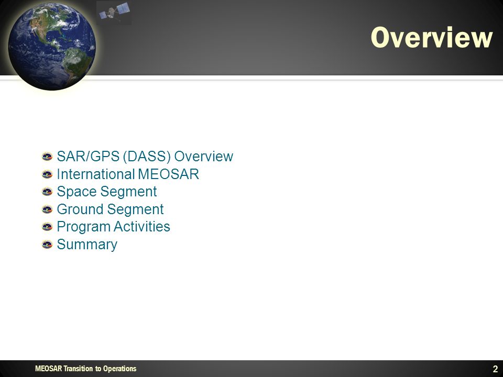Image resolution: width=503 pixels, height=377 pixels.
Task: Click bullet icon beside Summary
Action: pyautogui.click(x=47, y=245)
